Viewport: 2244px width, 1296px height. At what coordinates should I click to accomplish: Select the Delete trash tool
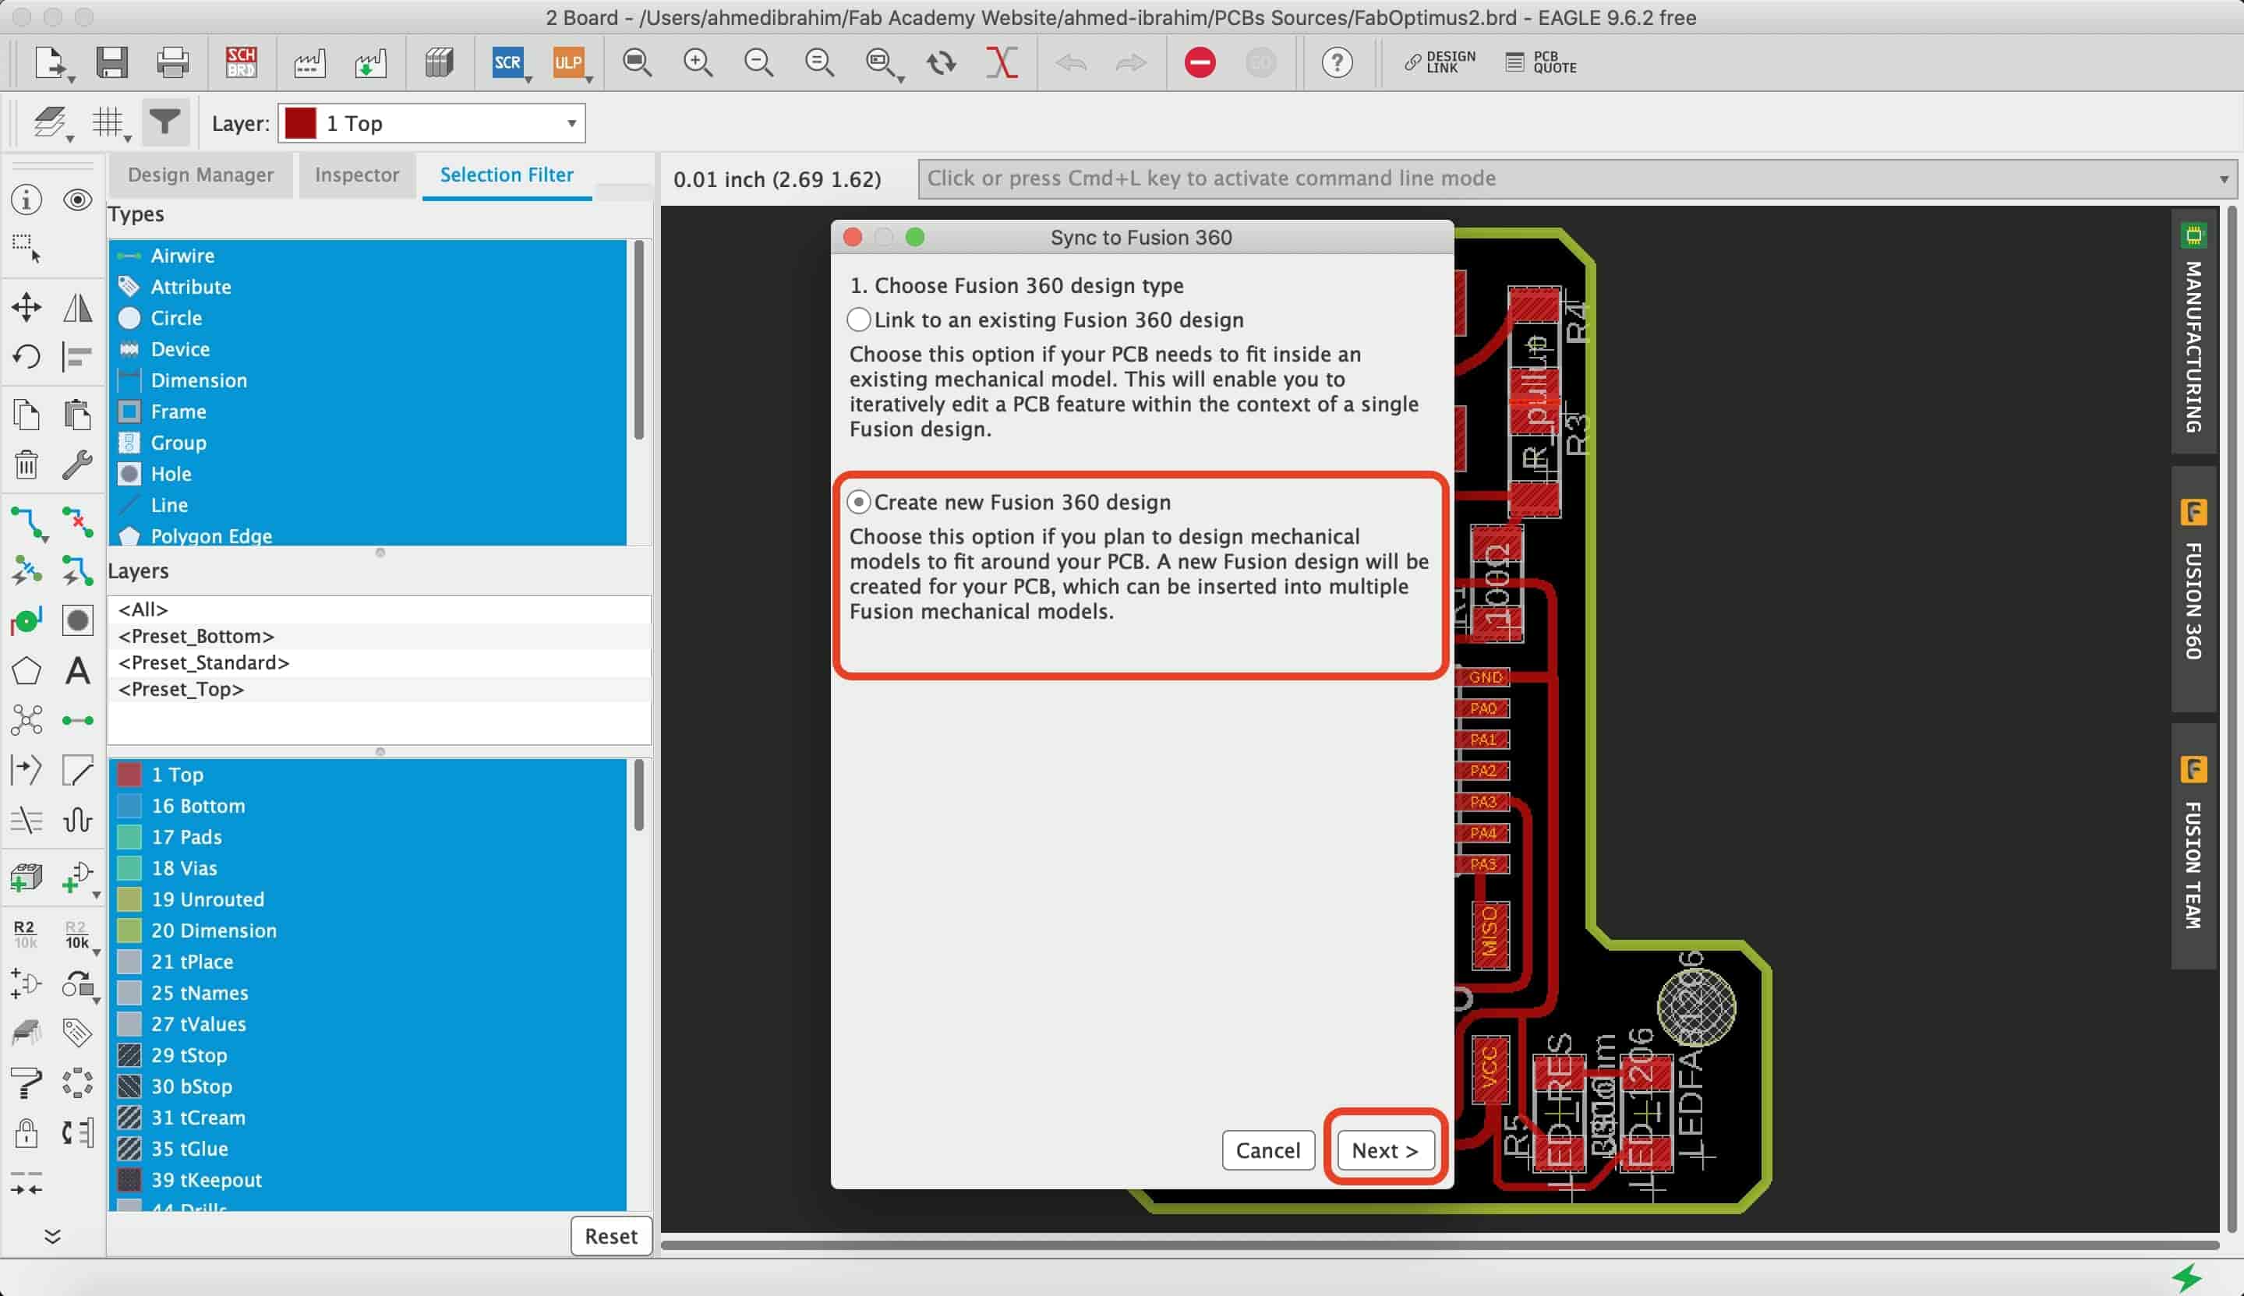(x=27, y=464)
